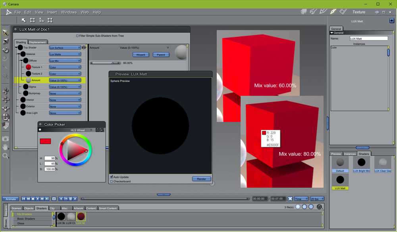Viewport: 397px width, 232px height.
Task: Select first round view button in browser
Action: pos(298,207)
